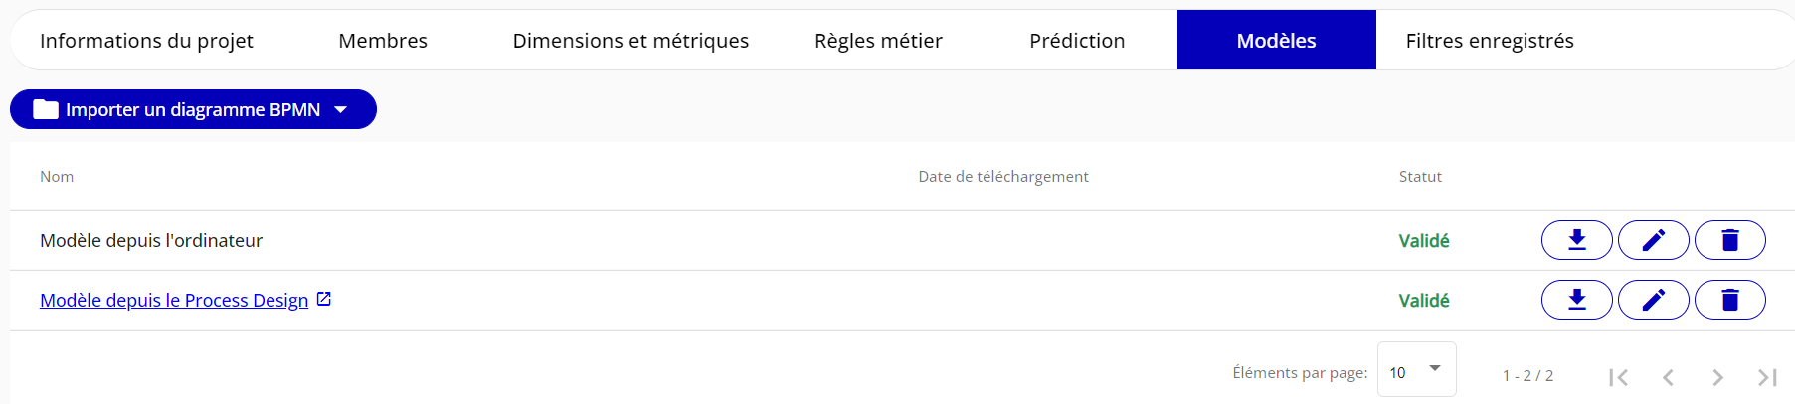Jump to the last page of results
Viewport: 1795px width, 404px height.
(x=1767, y=377)
